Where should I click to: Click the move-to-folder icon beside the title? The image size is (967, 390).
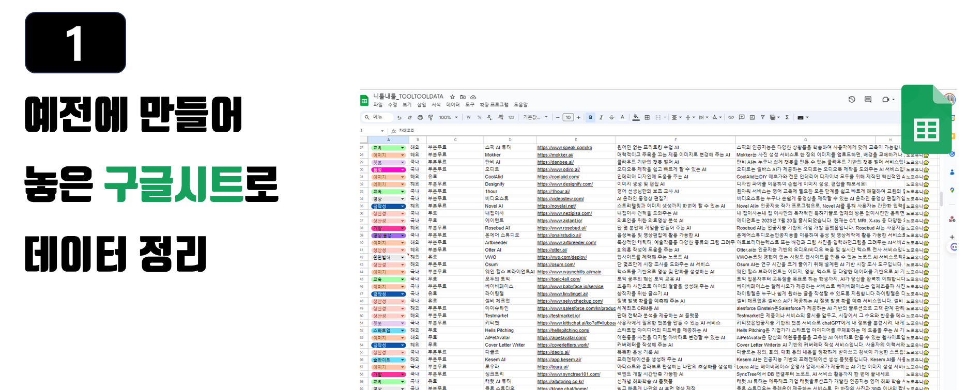click(x=463, y=97)
